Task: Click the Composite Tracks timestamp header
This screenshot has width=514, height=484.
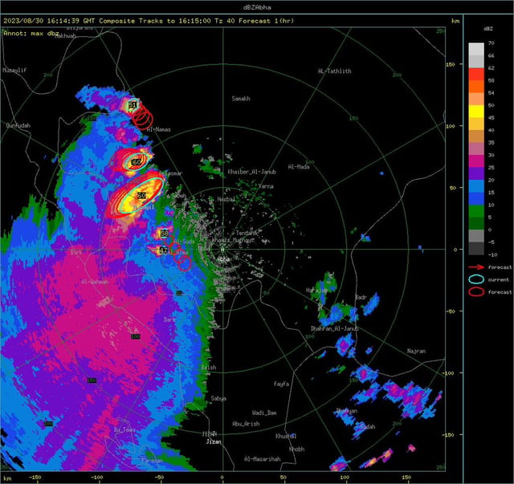Action: [x=149, y=21]
